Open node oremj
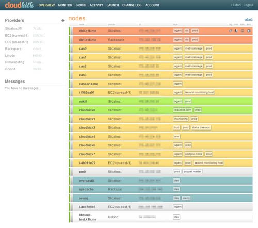Viewport: 258px width, 228px height. click(84, 198)
